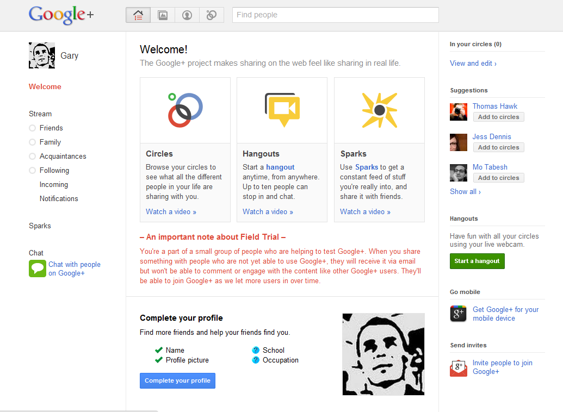Click the red invite envelope icon
This screenshot has width=563, height=412.
pos(459,367)
